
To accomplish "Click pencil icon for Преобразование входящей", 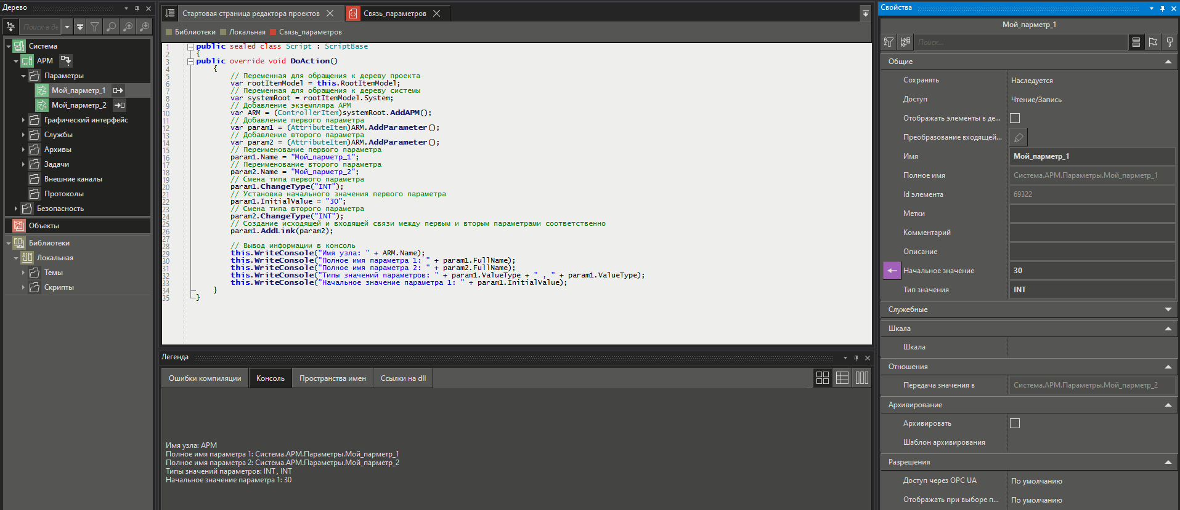I will (x=1019, y=137).
